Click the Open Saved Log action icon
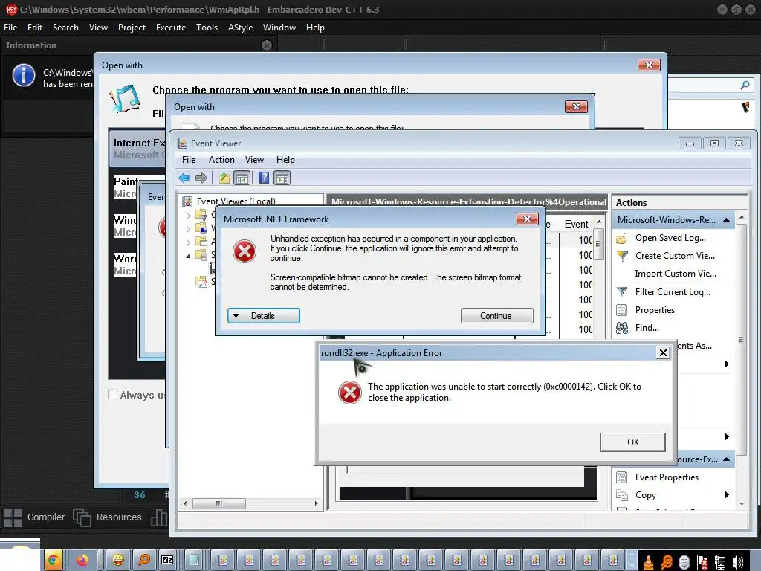761x571 pixels. [622, 239]
